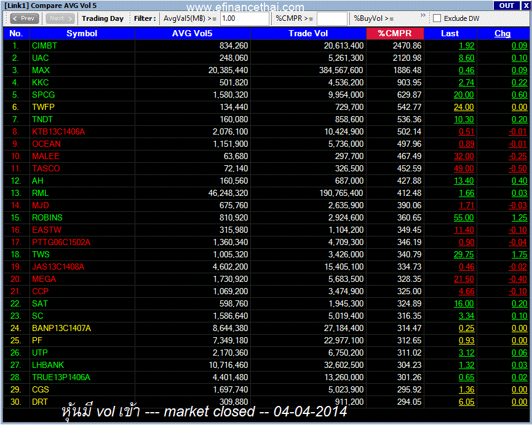Toggle the Exclude DW checkbox
Viewport: 532px width, 425px height.
[x=437, y=18]
